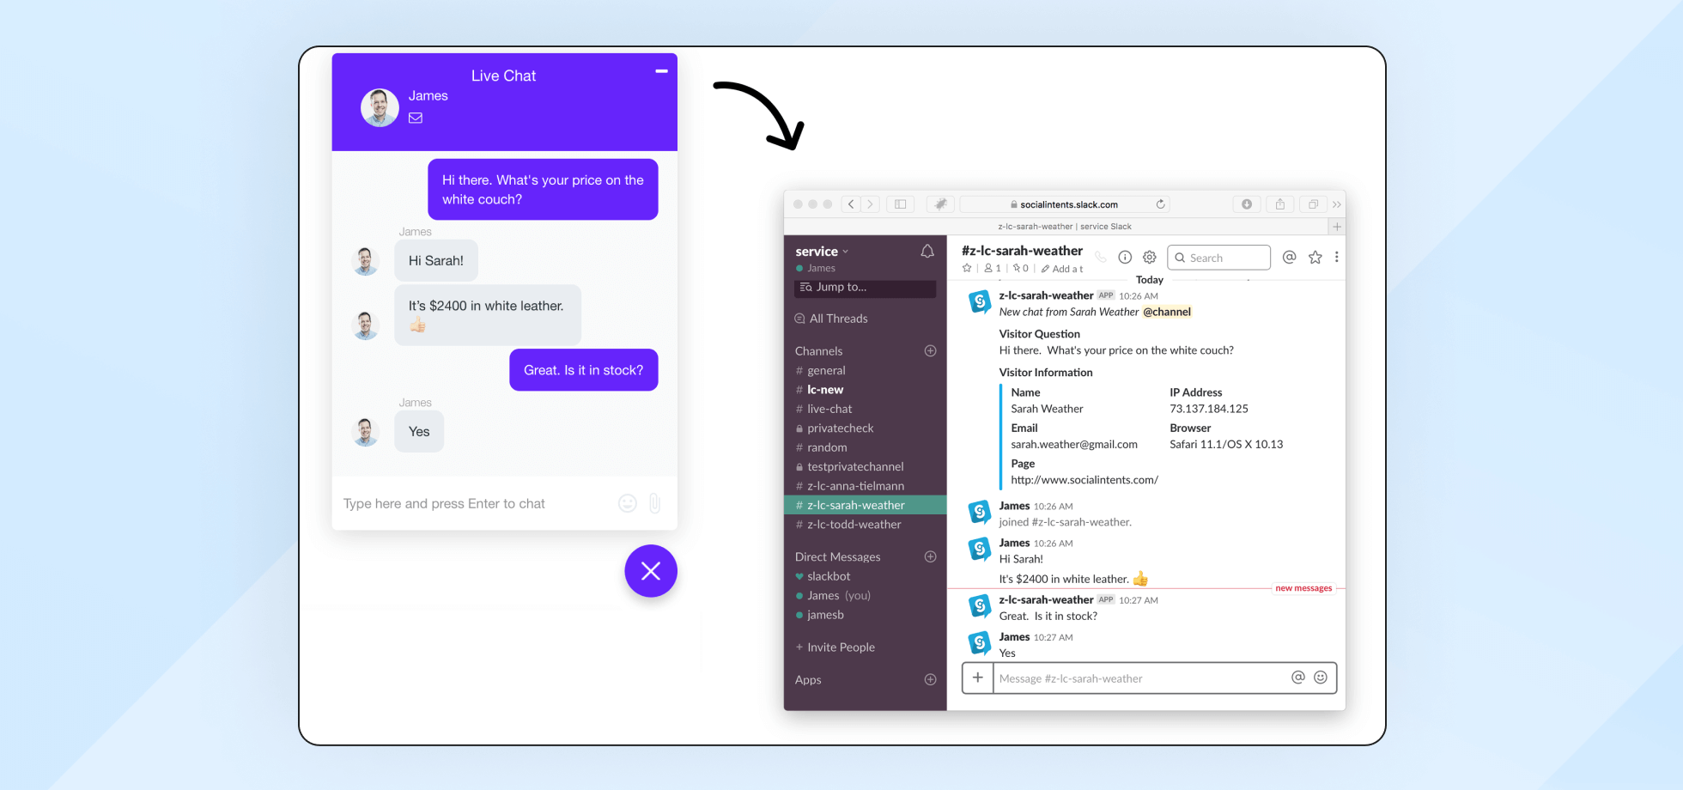The width and height of the screenshot is (1683, 790).
Task: Start a call with the phone icon
Action: pyautogui.click(x=1100, y=257)
